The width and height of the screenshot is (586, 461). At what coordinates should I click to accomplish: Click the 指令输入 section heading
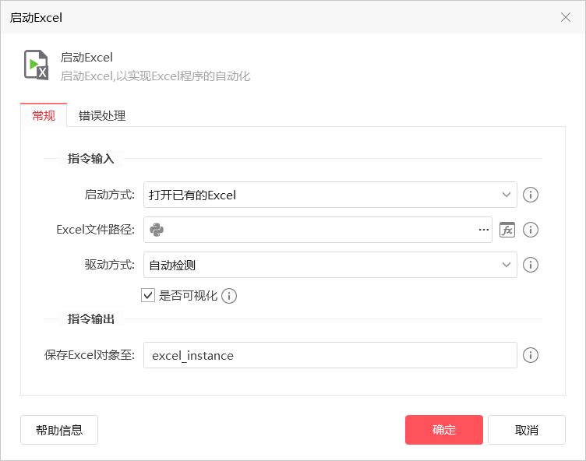pyautogui.click(x=90, y=159)
